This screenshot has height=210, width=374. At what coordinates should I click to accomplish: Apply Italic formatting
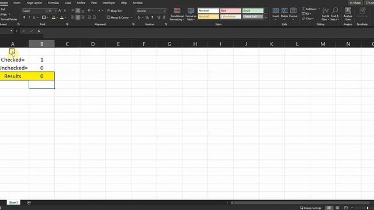(29, 17)
